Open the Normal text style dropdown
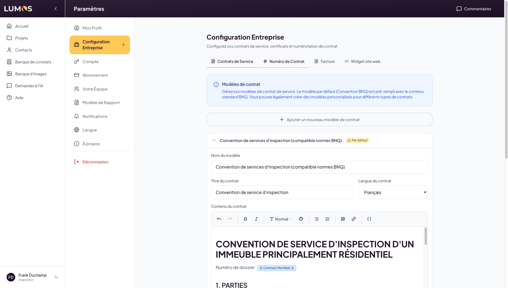The height and width of the screenshot is (288, 508). [x=281, y=219]
